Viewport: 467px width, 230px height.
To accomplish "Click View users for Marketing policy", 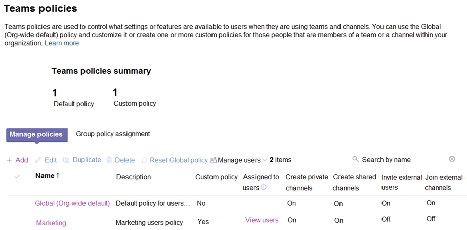I will (262, 220).
